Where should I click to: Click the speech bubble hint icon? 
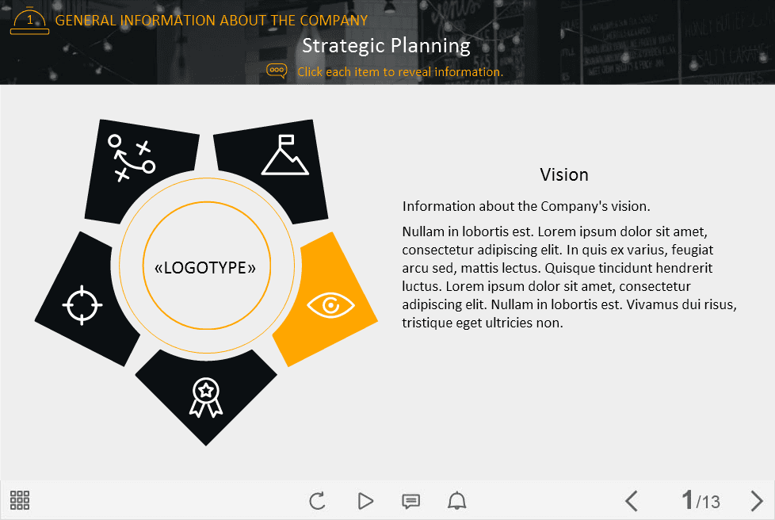(277, 71)
